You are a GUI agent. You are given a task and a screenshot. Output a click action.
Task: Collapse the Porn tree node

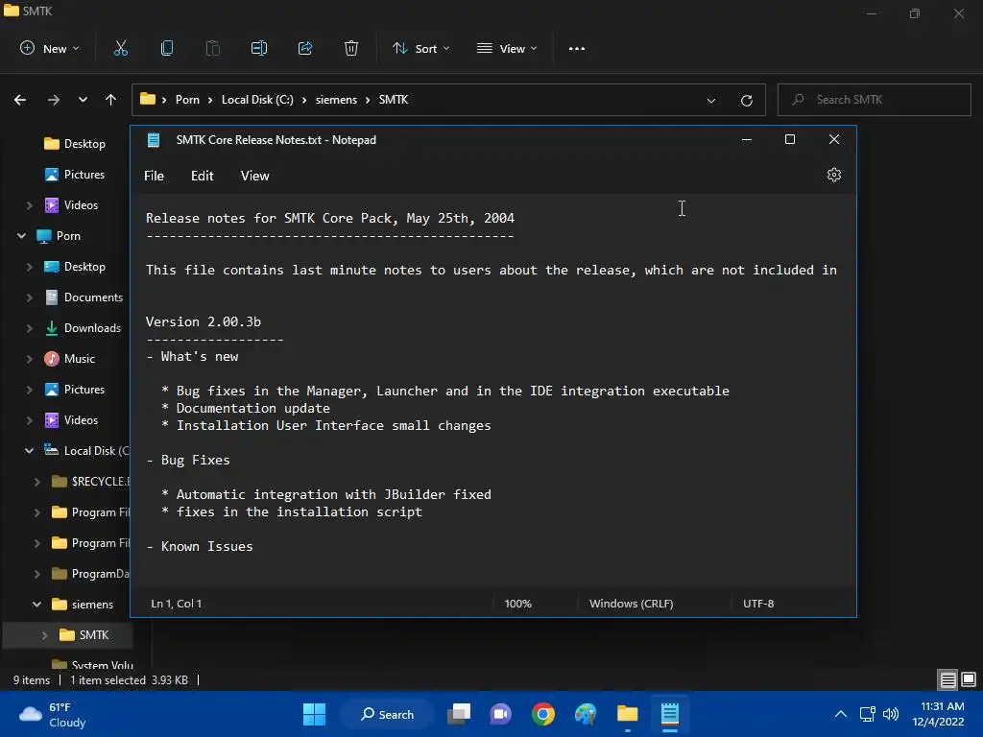(21, 236)
